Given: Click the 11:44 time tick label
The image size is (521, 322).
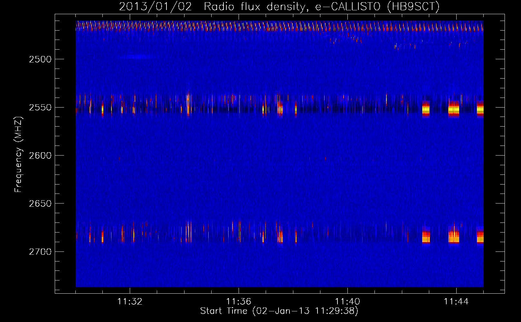Looking at the screenshot, I should tap(456, 302).
